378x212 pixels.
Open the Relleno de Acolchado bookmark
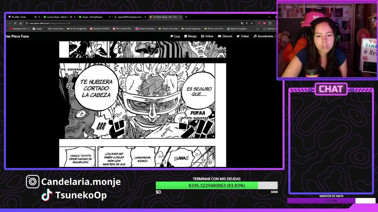pos(145,29)
